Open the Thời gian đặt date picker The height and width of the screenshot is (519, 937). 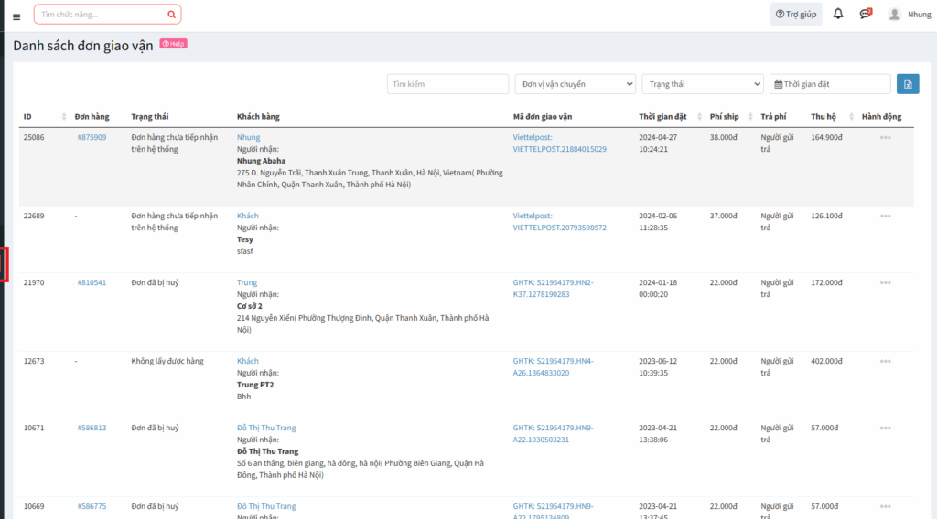point(830,84)
